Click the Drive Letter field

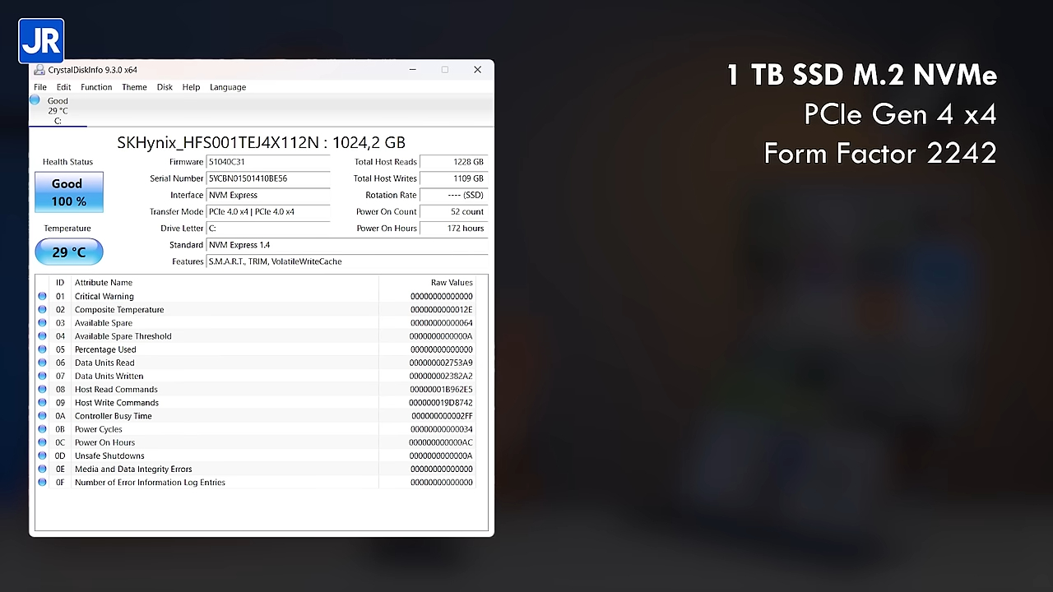pyautogui.click(x=268, y=228)
